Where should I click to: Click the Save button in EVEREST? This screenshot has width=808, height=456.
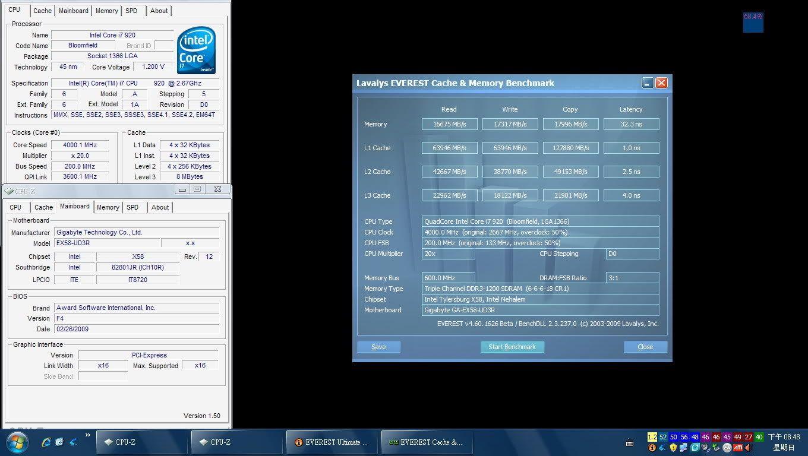click(378, 347)
